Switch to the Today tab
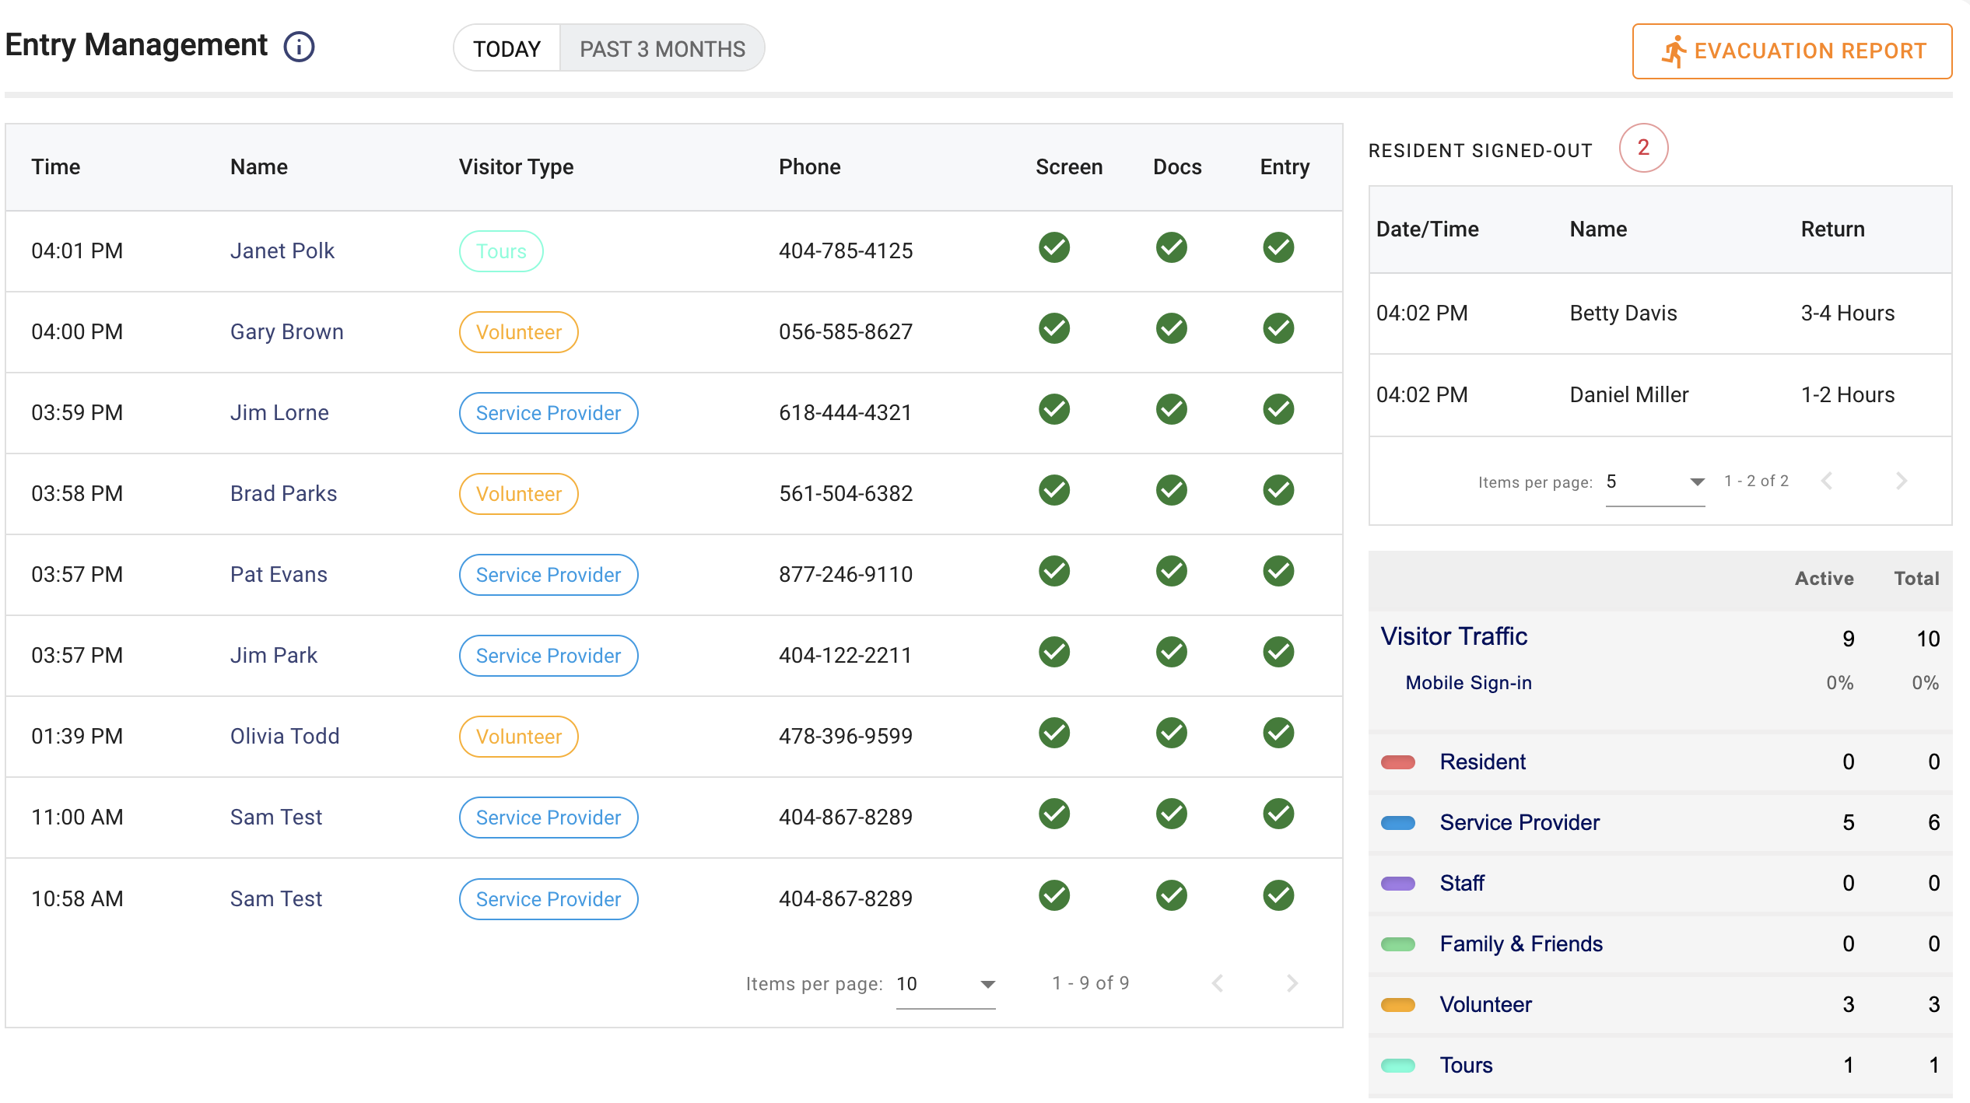The image size is (1970, 1103). coord(507,49)
